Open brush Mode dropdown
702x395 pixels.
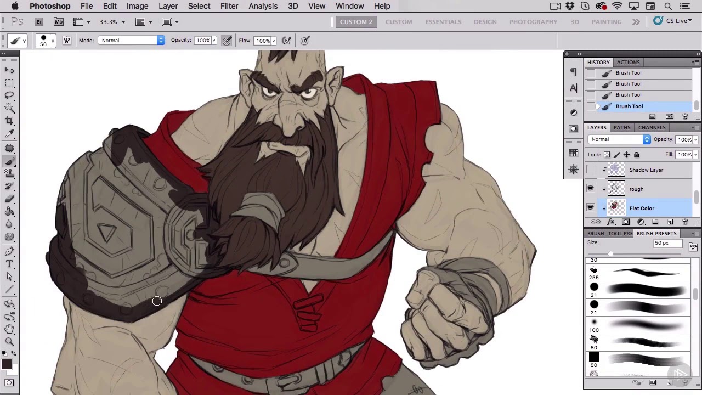click(131, 41)
